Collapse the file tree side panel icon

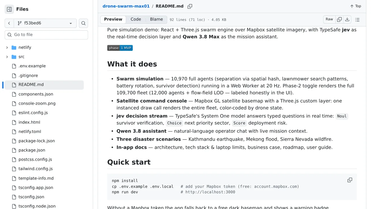(x=9, y=9)
